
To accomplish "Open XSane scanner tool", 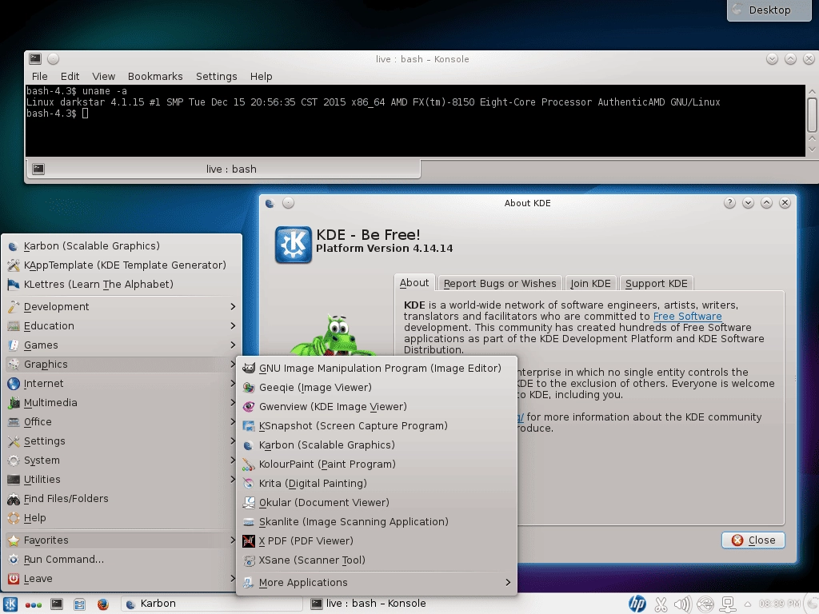I will [x=376, y=560].
